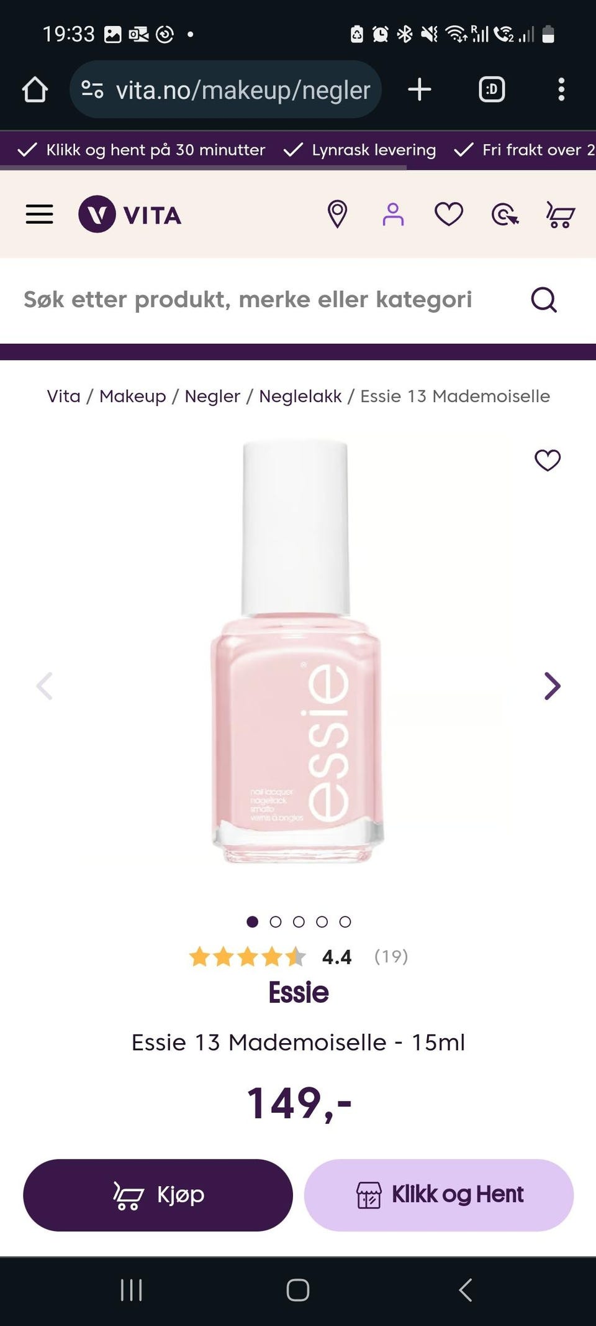The width and height of the screenshot is (596, 1326).
Task: Show previous product image with left chevron
Action: point(44,686)
